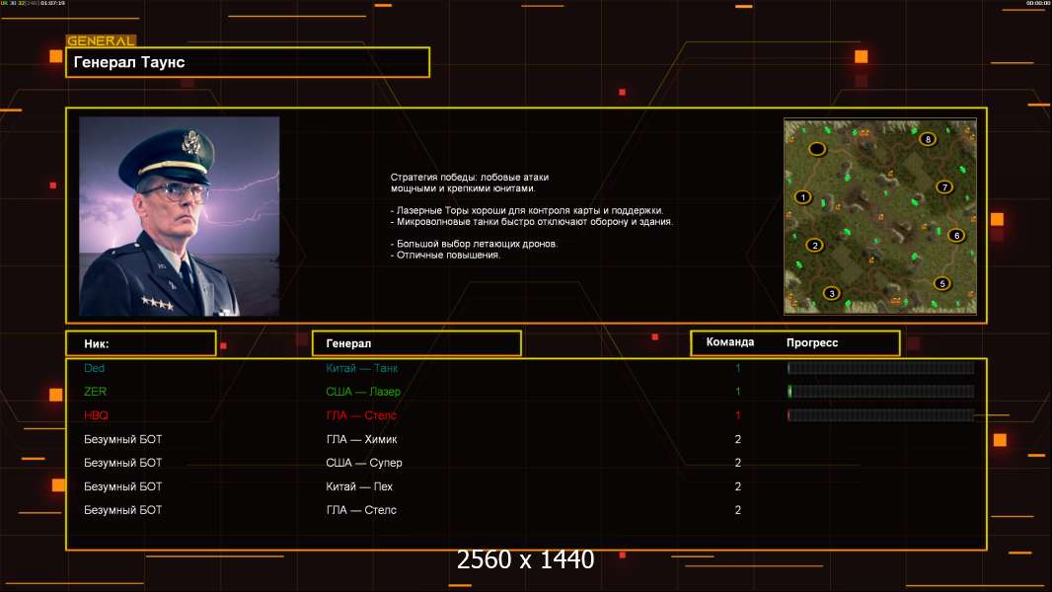Select player Ded in the list

click(x=94, y=368)
